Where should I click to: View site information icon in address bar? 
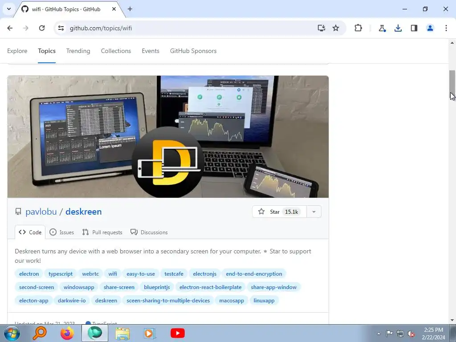pyautogui.click(x=61, y=28)
